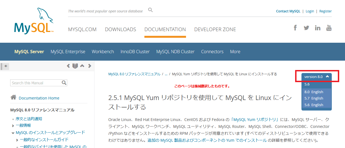Viewport: 345px width, 148px height.
Task: Expand 一般的なインストールガイド tree node
Action: (x=17, y=140)
